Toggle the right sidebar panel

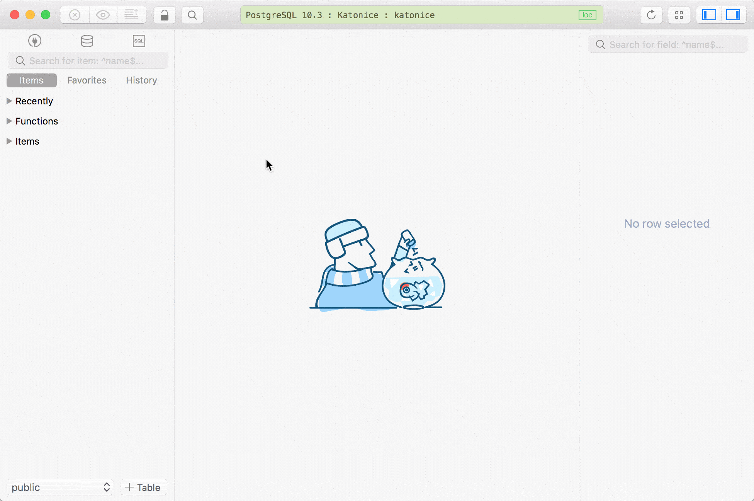tap(733, 15)
